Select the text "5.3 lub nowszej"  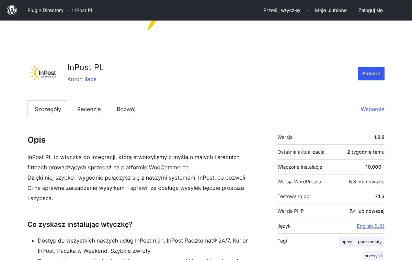(x=367, y=182)
